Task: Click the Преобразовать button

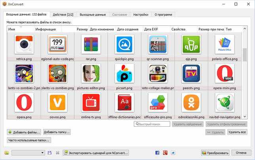Action: [x=215, y=153]
